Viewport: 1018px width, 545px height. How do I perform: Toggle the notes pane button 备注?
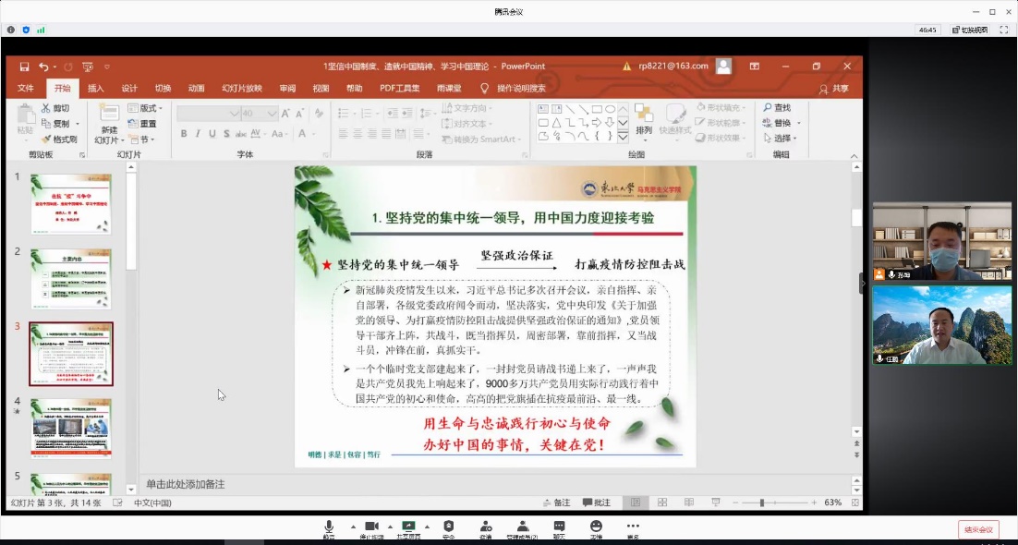pyautogui.click(x=557, y=503)
